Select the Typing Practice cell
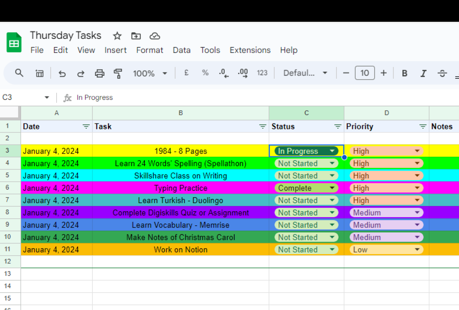The image size is (459, 310). pos(181,188)
